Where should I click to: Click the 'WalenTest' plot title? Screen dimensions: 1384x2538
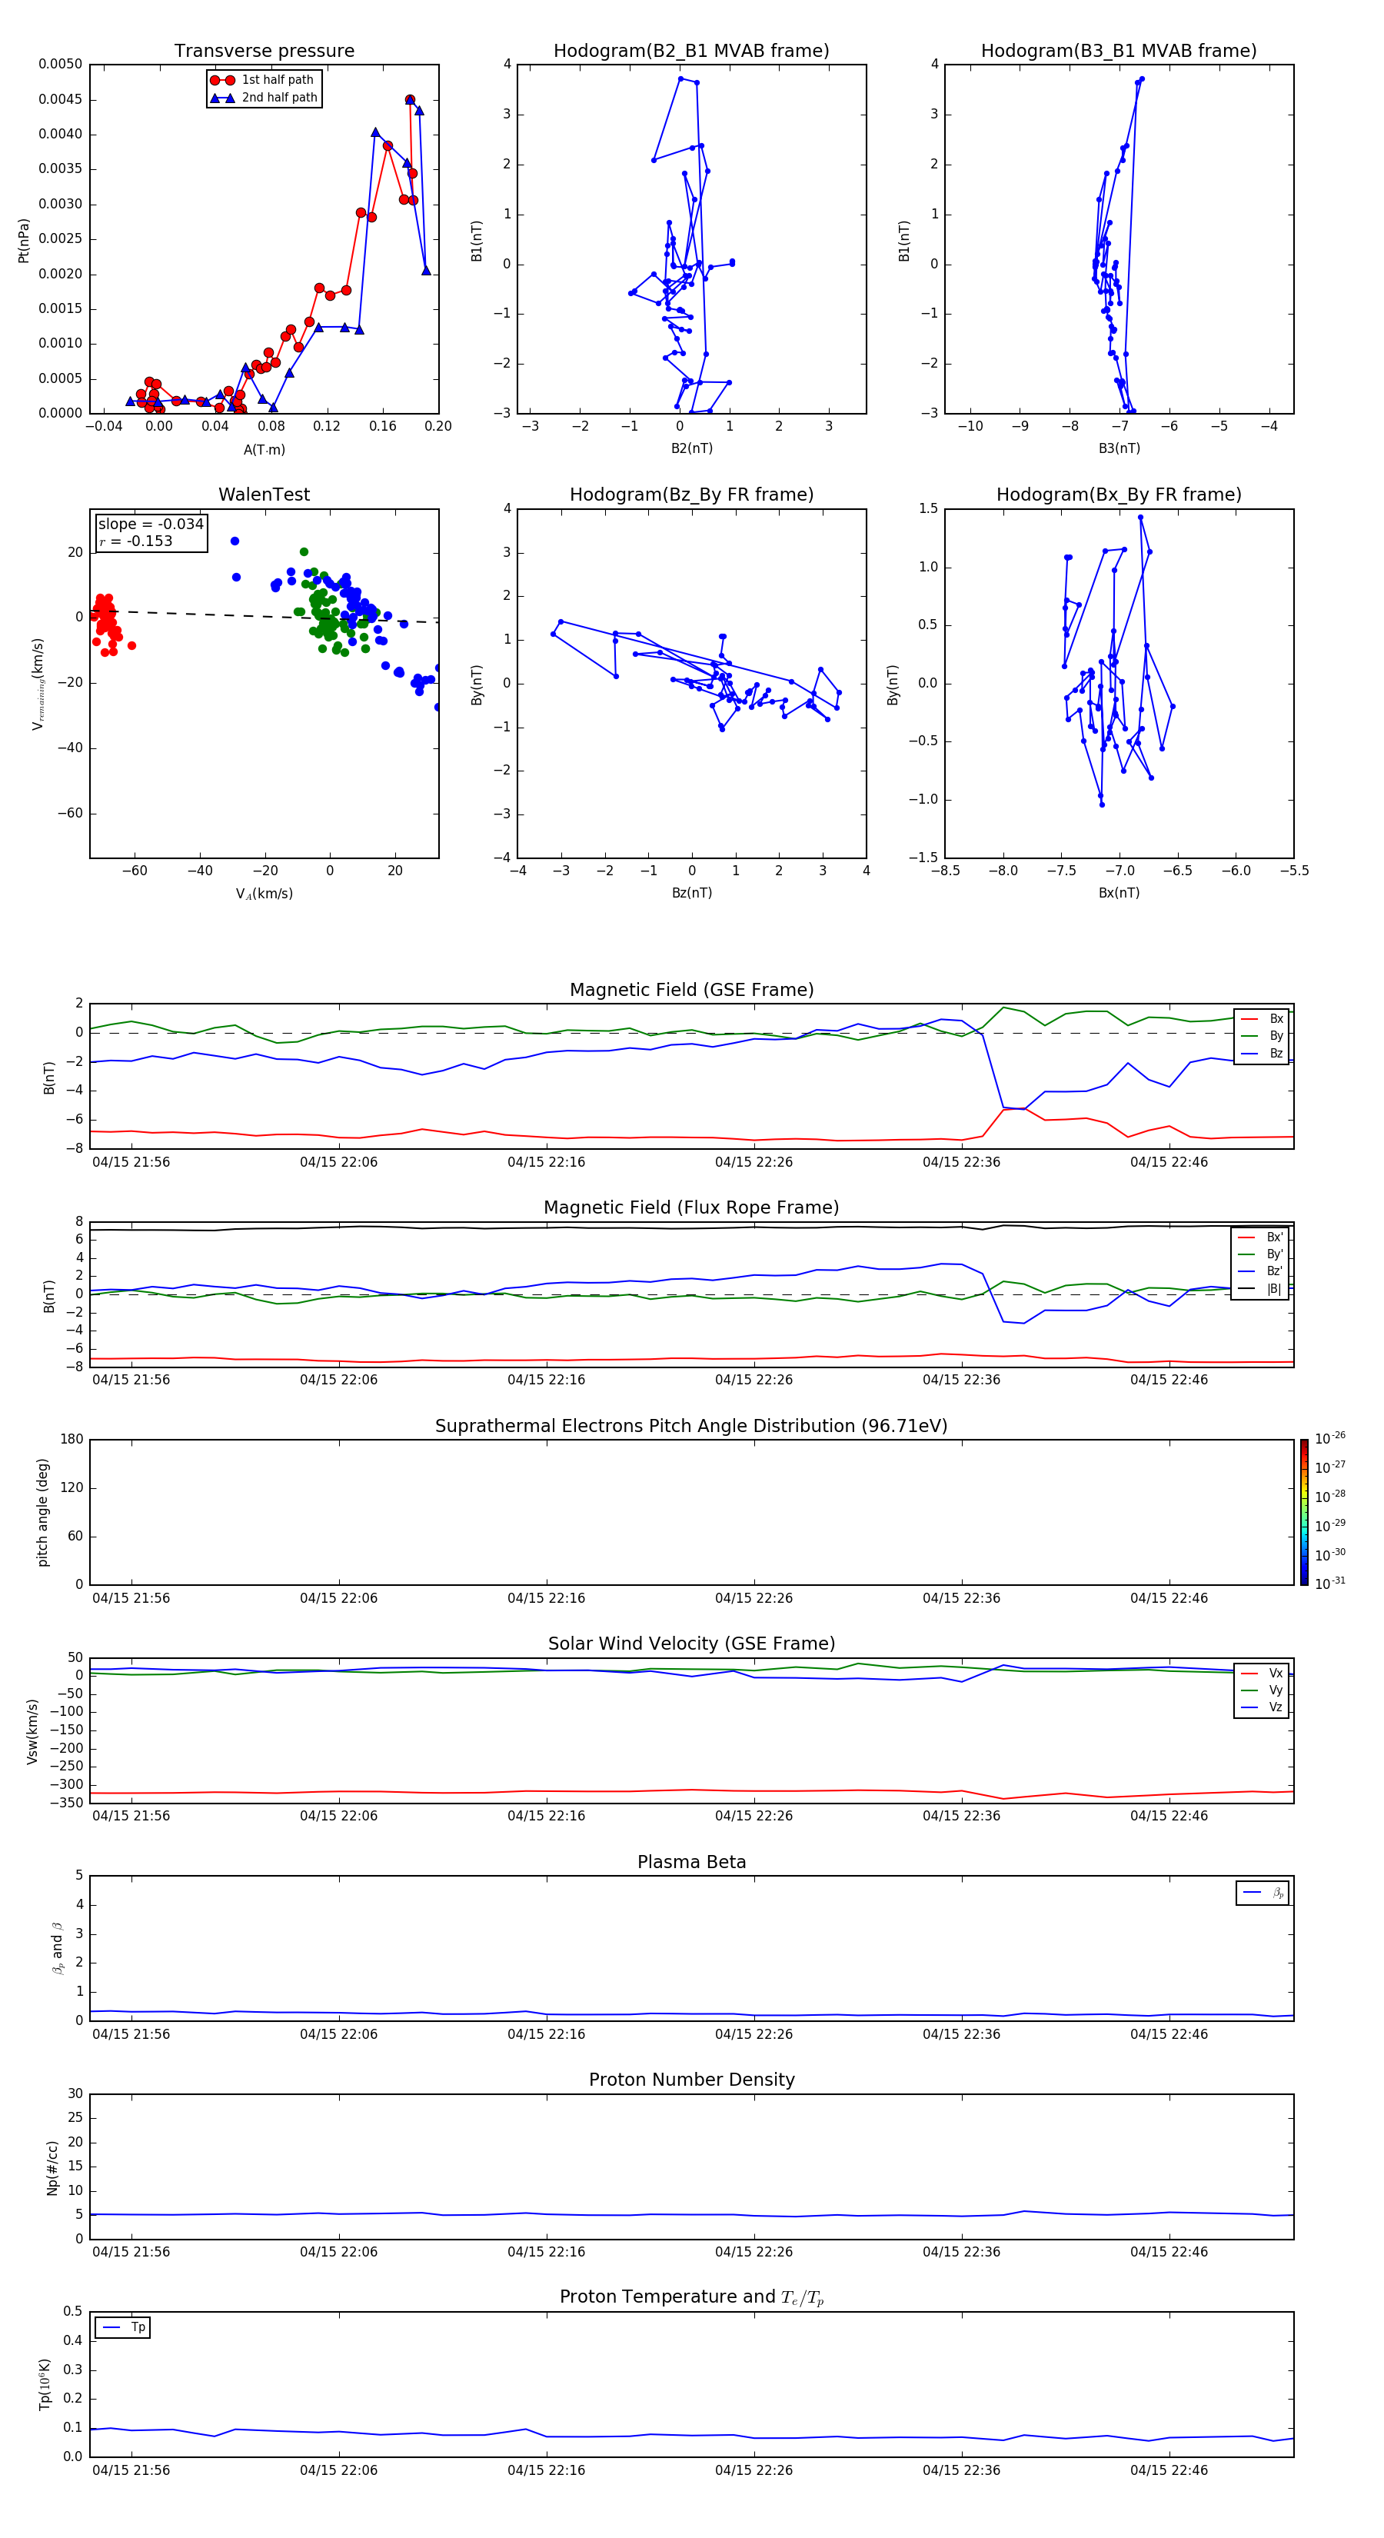[264, 495]
